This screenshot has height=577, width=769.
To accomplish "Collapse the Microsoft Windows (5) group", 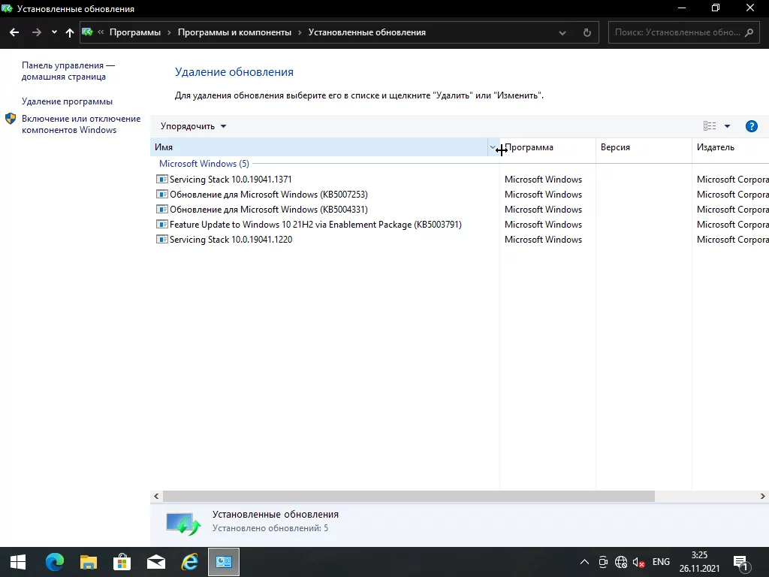I will (204, 163).
